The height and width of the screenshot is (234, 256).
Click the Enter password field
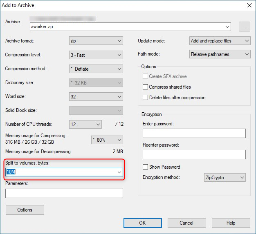tap(194, 134)
